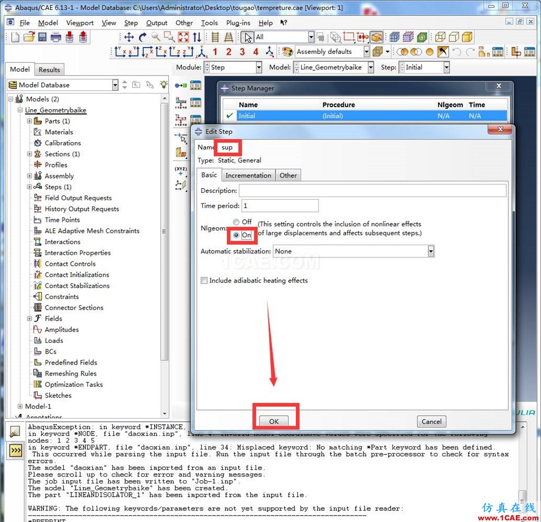Open the Viewport menu
541x522 pixels.
[x=80, y=23]
